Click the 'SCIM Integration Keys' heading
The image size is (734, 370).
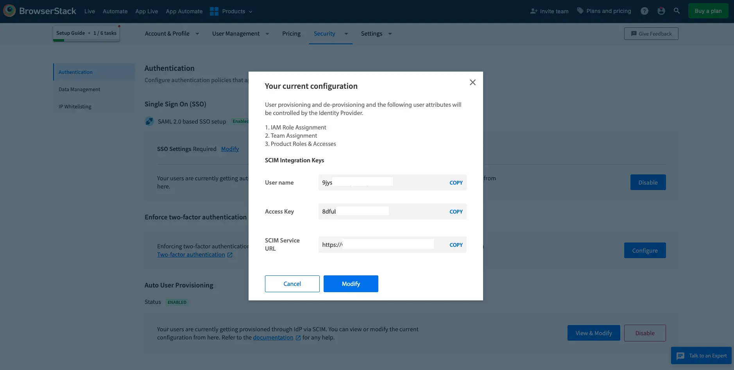point(294,160)
